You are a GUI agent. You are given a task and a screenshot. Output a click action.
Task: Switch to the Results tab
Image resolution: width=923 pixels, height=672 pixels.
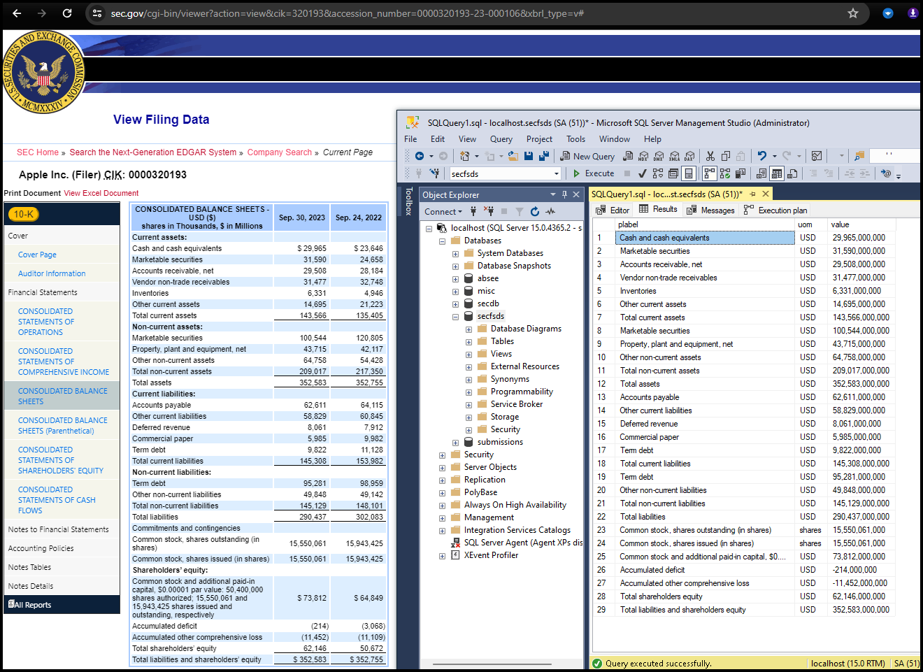[658, 209]
